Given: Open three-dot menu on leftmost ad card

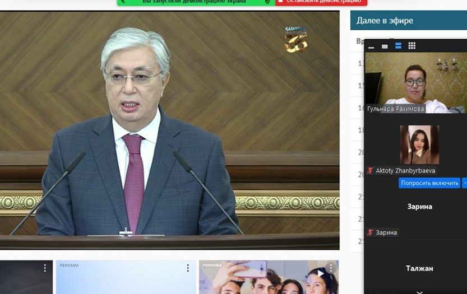Looking at the screenshot, I should coord(45,268).
